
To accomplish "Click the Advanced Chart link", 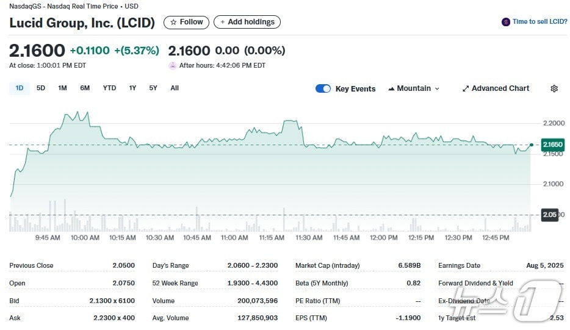I will 500,88.
